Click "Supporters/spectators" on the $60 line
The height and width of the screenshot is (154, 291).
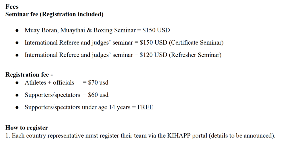tap(52, 95)
